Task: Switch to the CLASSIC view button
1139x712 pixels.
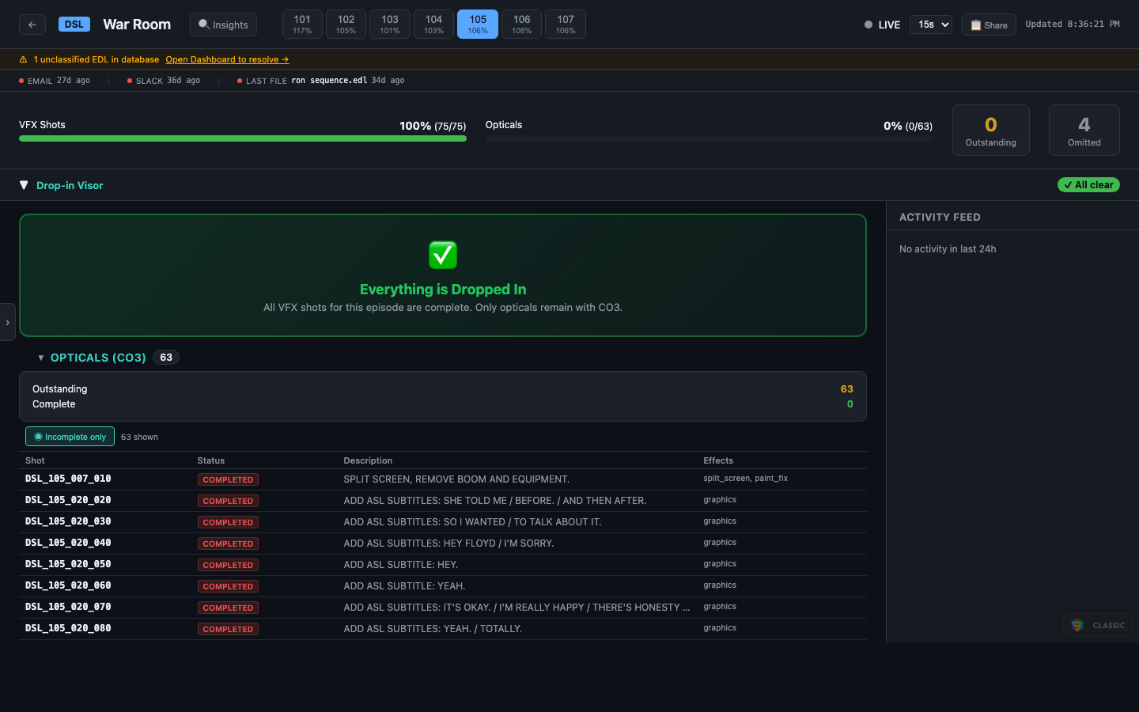Action: (x=1098, y=625)
